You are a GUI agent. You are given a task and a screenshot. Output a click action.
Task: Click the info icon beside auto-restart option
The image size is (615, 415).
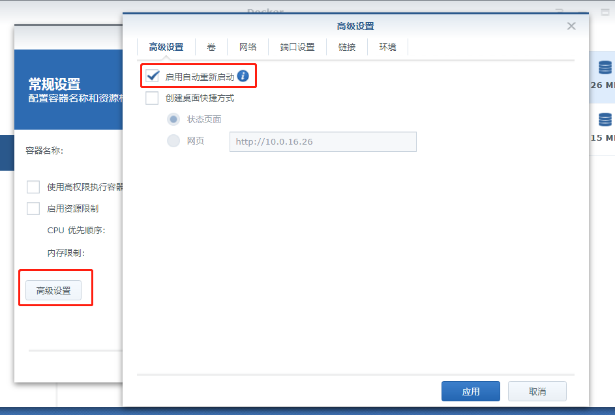click(243, 76)
